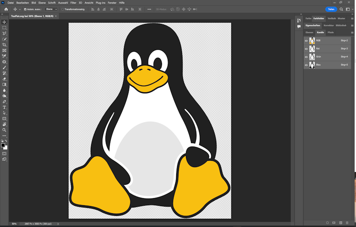This screenshot has height=227, width=356.
Task: Select the Hand tool
Action: pos(4,124)
